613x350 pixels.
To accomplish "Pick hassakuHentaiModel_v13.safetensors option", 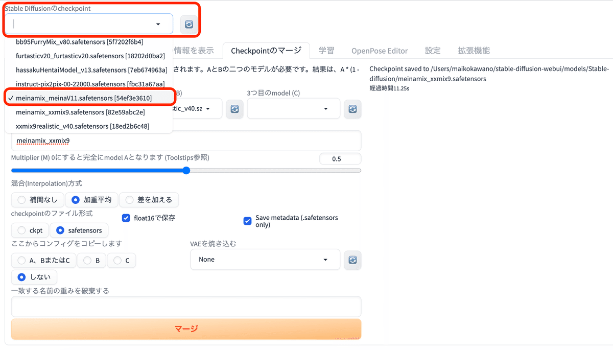I will pyautogui.click(x=88, y=69).
